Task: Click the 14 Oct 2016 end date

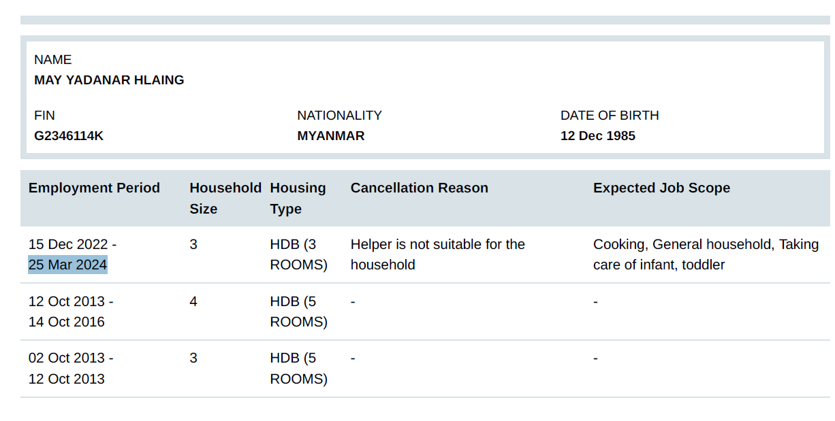Action: click(x=67, y=322)
